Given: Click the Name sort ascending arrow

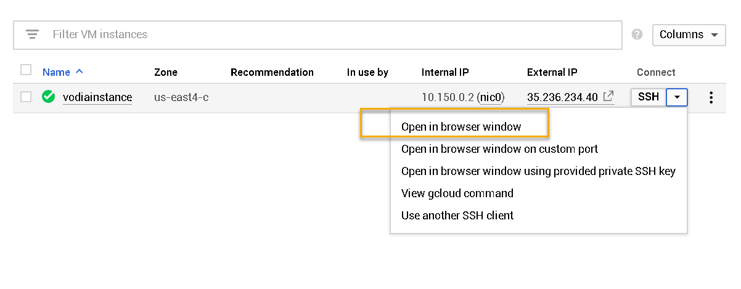Looking at the screenshot, I should click(x=79, y=71).
